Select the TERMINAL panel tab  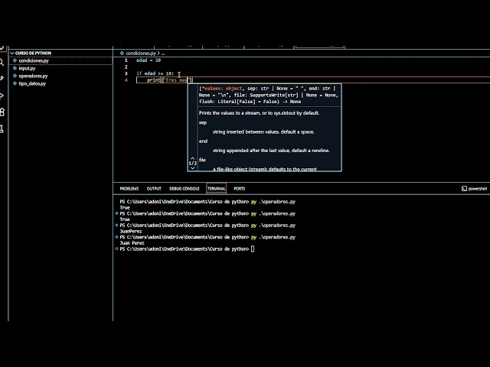click(216, 189)
